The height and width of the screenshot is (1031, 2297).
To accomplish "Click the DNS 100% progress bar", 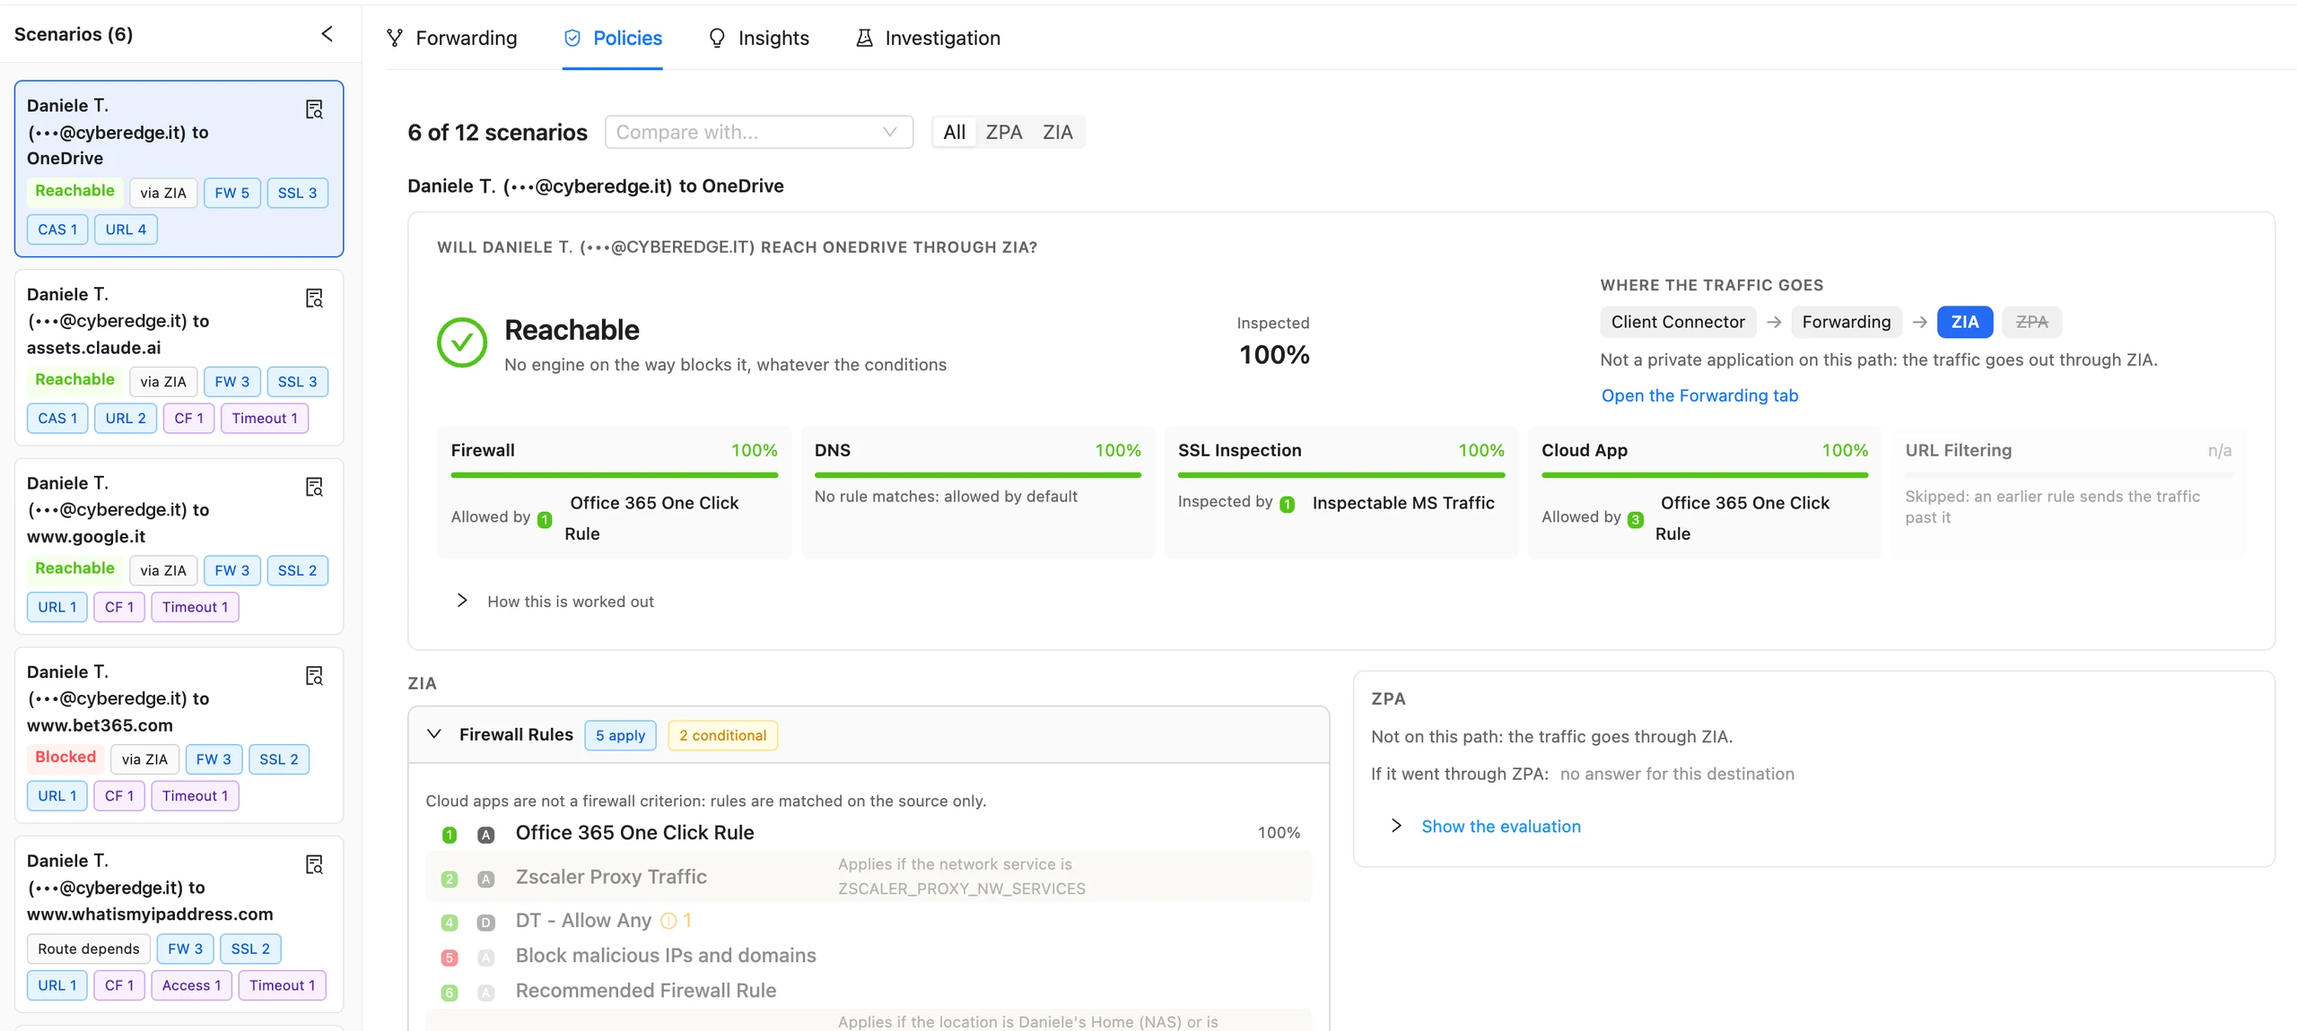I will (x=977, y=475).
